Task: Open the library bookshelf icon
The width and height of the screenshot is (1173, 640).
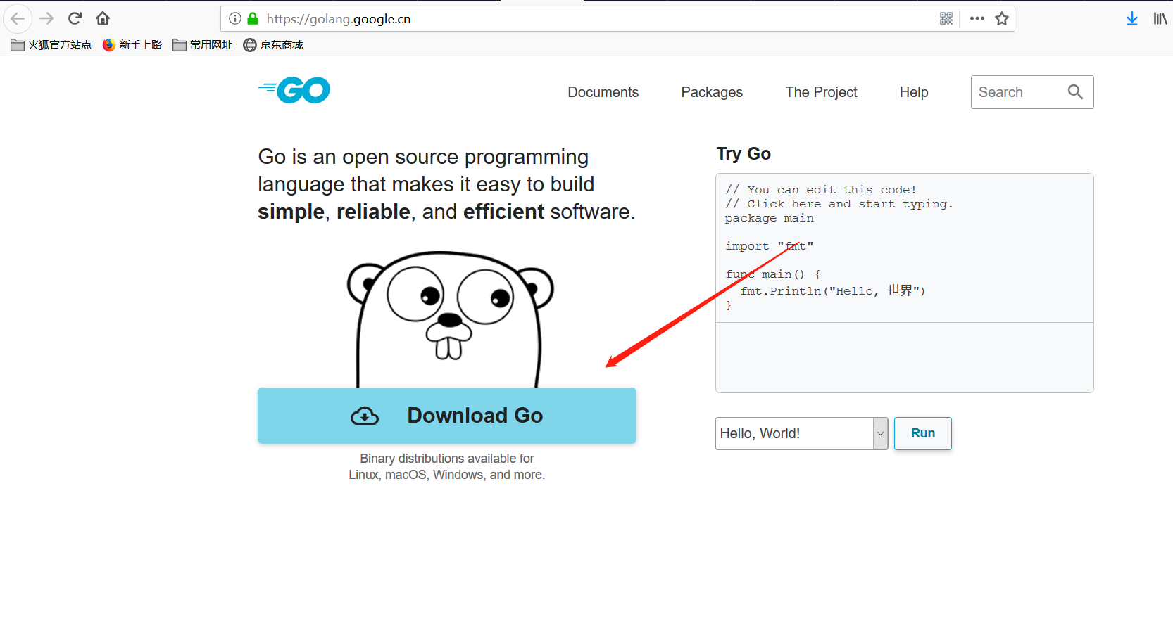Action: click(1160, 18)
